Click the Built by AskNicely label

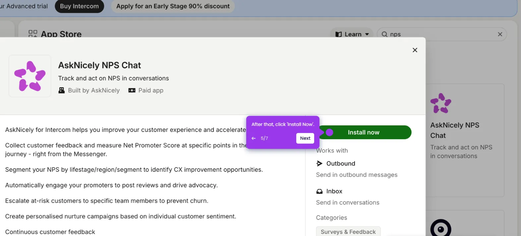(94, 90)
